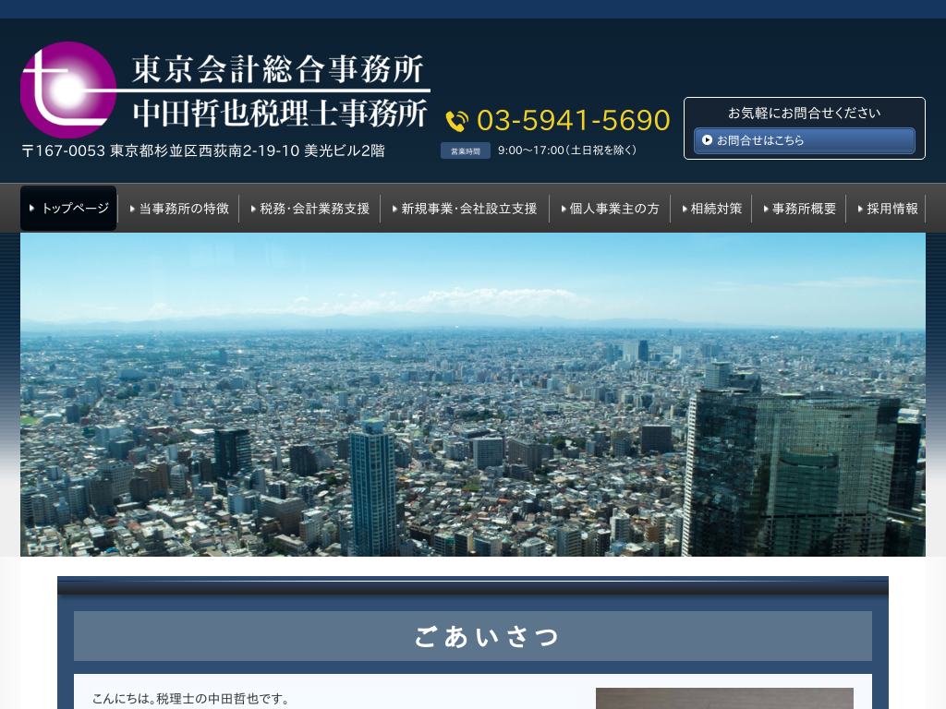Click the arrow icon beside 当事務所の特徴
The image size is (946, 709).
point(133,209)
